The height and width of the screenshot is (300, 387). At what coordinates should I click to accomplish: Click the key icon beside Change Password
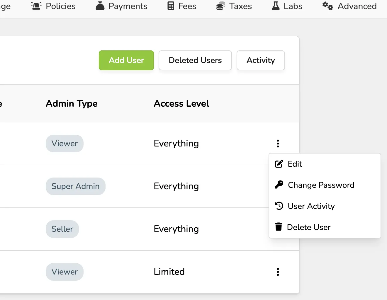click(279, 185)
